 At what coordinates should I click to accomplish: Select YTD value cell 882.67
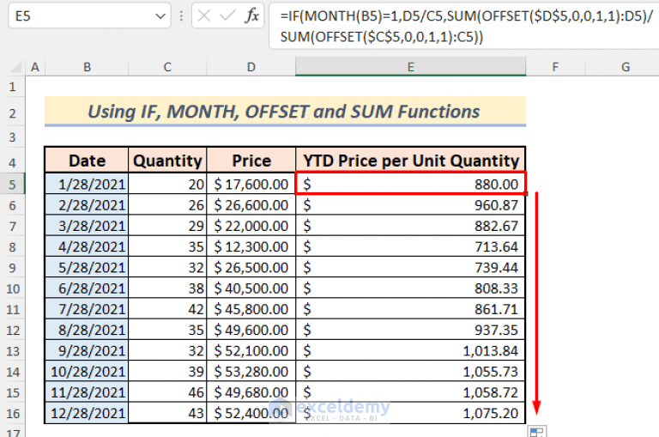(411, 226)
